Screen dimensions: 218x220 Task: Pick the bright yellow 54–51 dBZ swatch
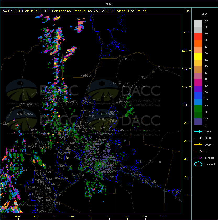click(x=198, y=56)
